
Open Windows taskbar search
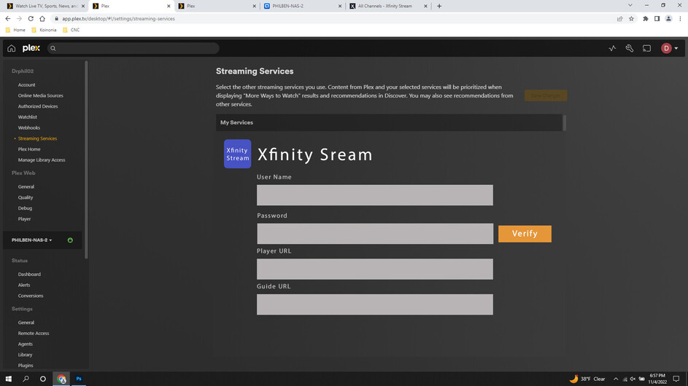pyautogui.click(x=26, y=379)
